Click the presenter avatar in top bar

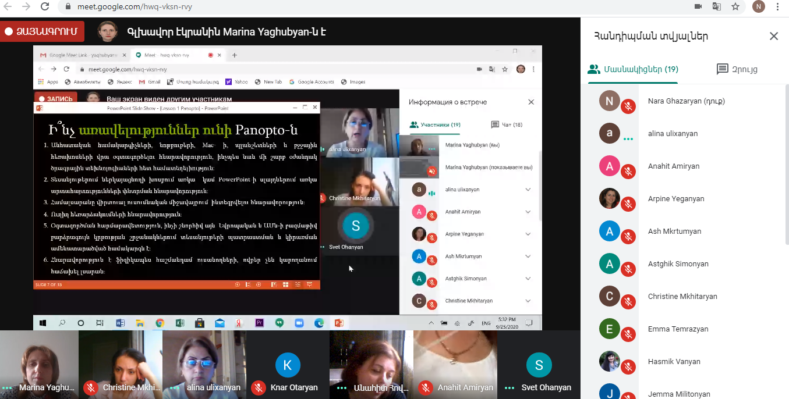[107, 31]
